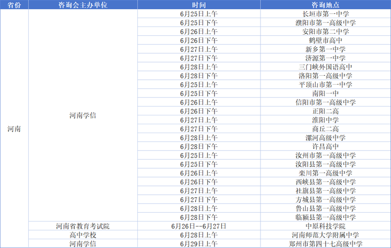The height and width of the screenshot is (248, 391).
Task: Click the 许昌高中 location cell
Action: (x=326, y=146)
